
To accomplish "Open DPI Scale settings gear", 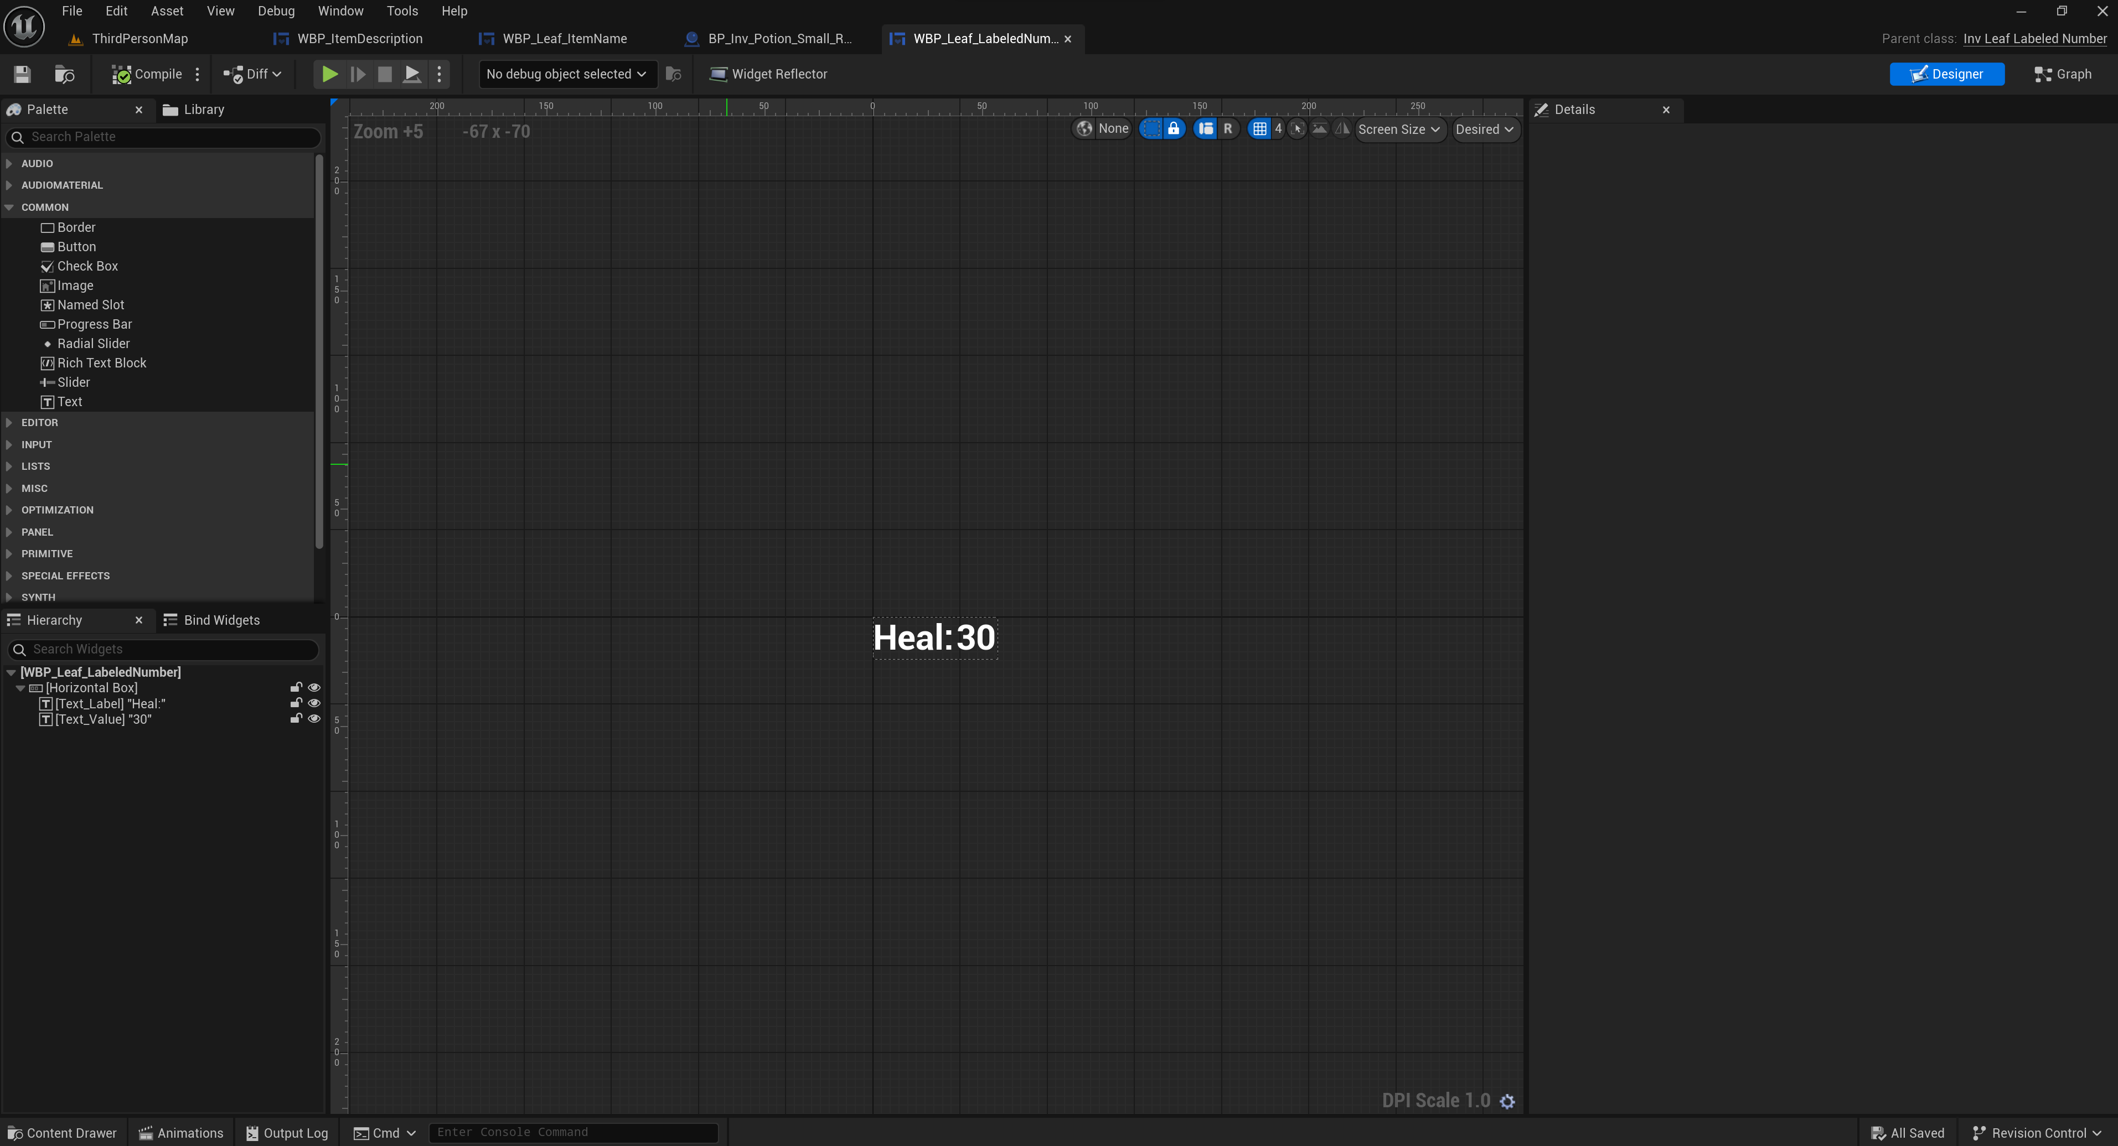I will coord(1507,1102).
